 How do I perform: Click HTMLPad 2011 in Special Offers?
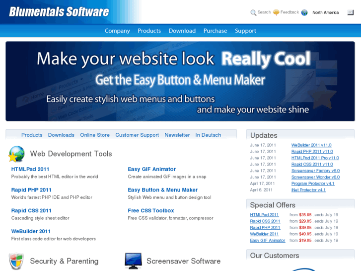point(264,215)
